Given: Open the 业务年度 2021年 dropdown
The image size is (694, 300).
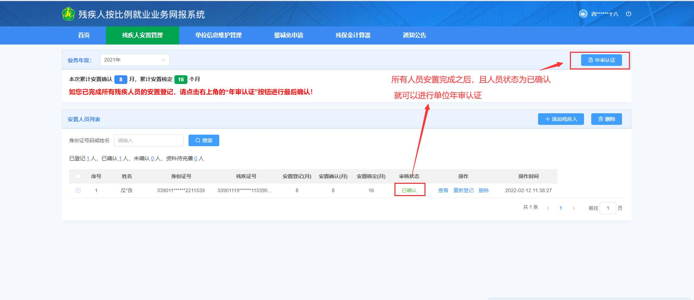Looking at the screenshot, I should coord(135,60).
